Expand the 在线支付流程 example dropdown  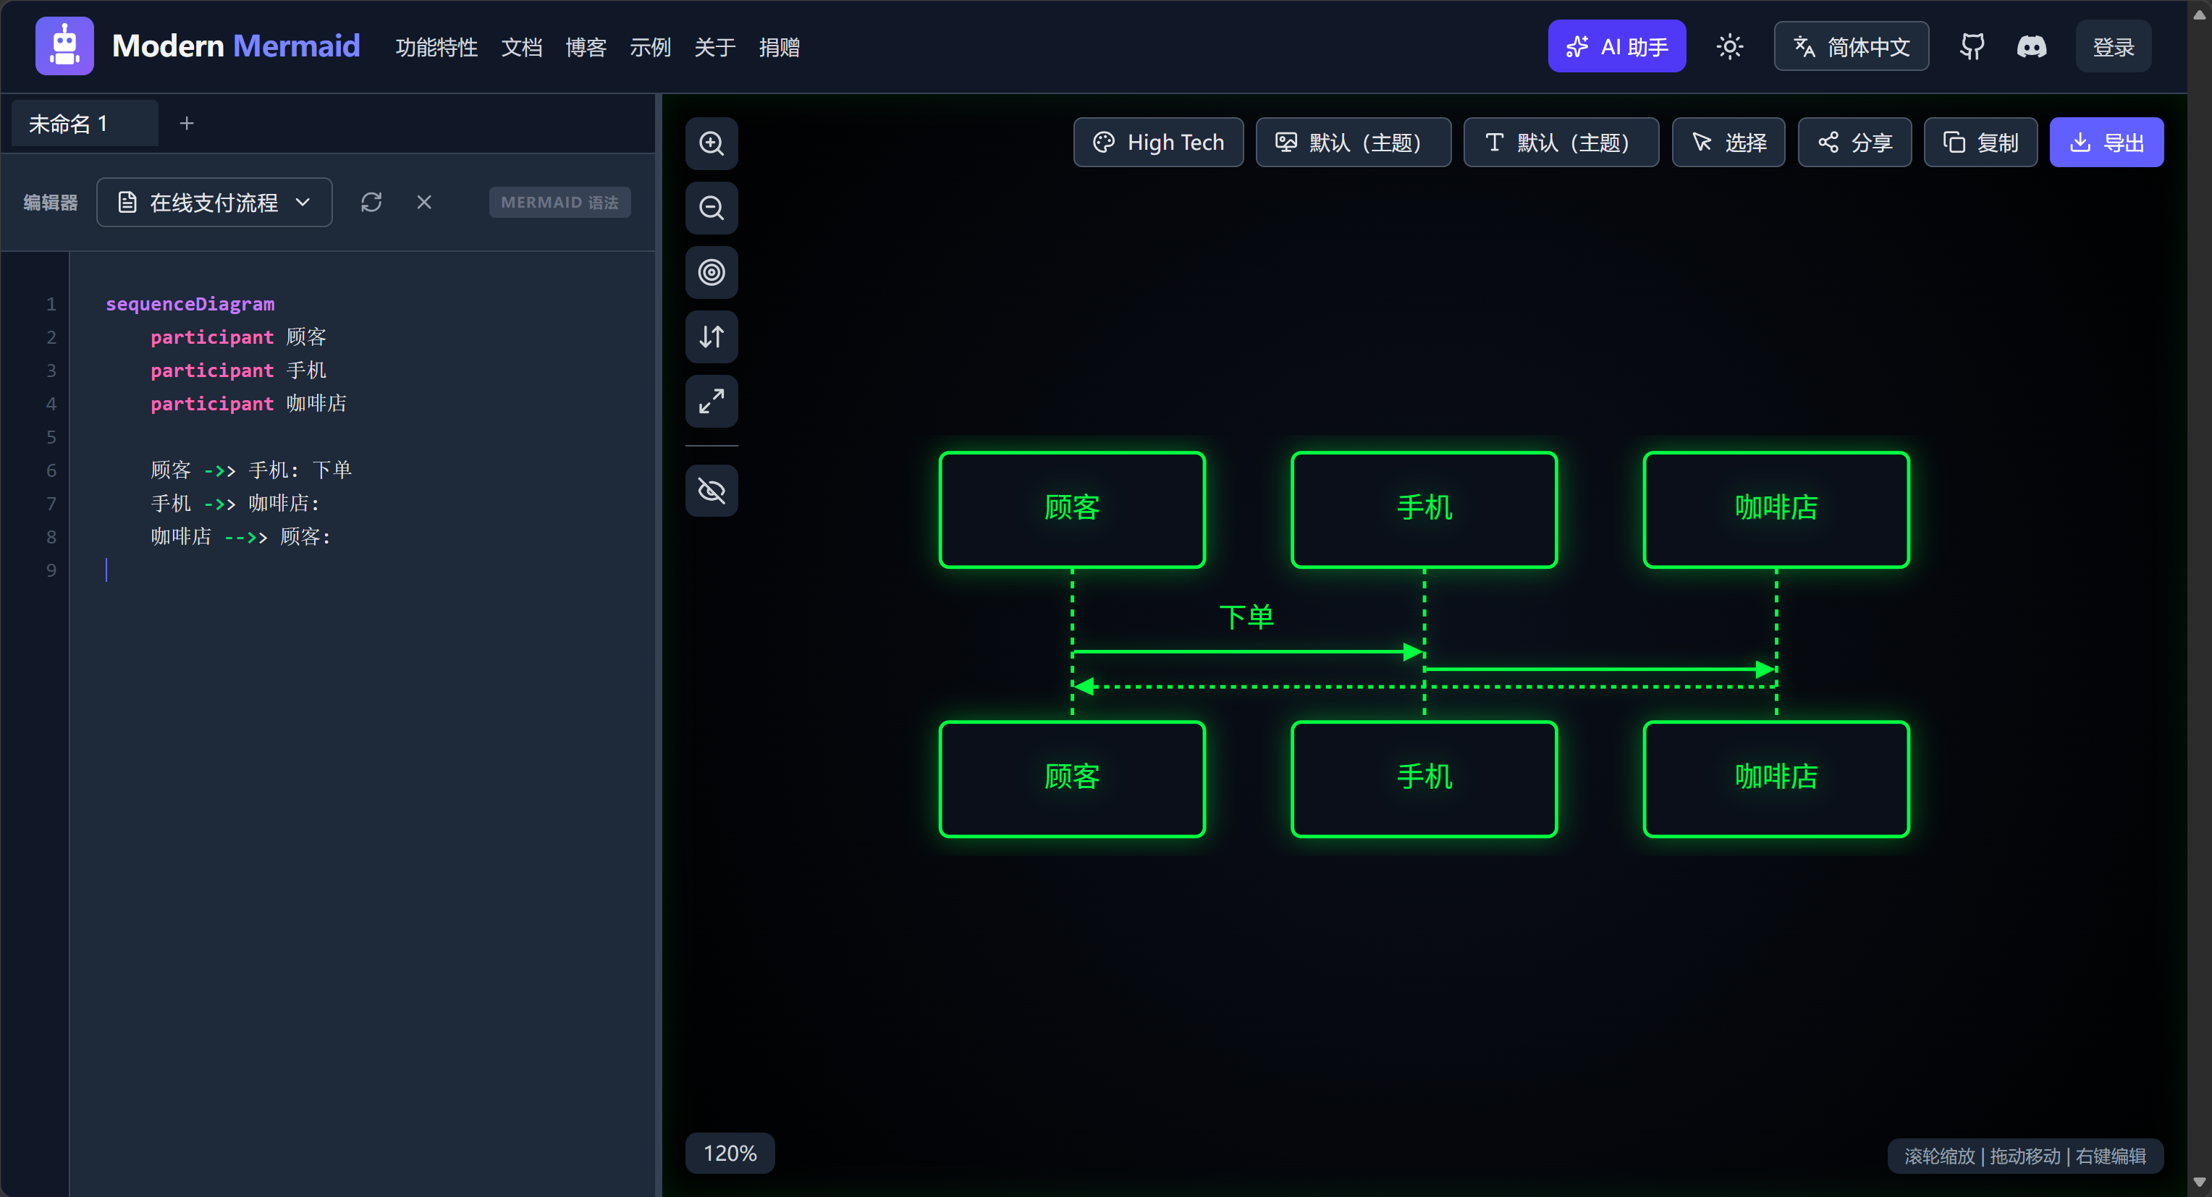[x=214, y=203]
